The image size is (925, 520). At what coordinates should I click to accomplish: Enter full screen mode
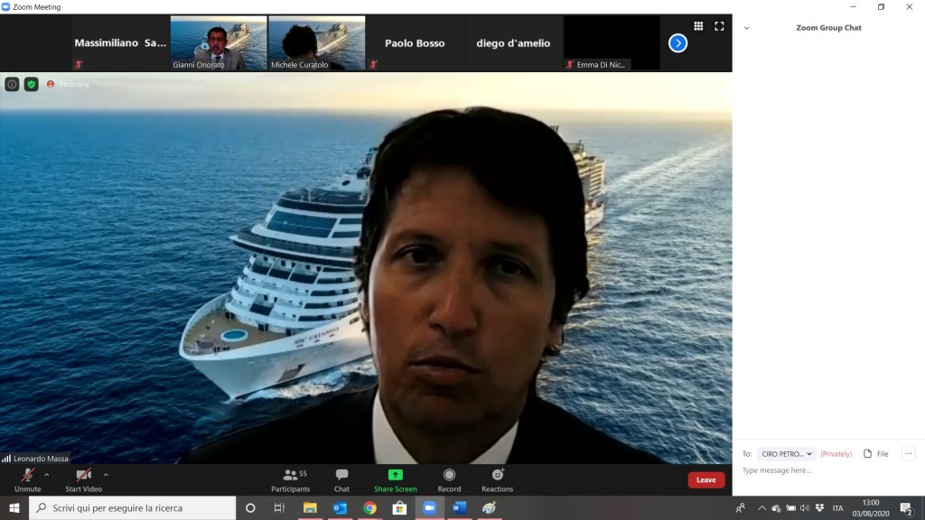point(719,26)
